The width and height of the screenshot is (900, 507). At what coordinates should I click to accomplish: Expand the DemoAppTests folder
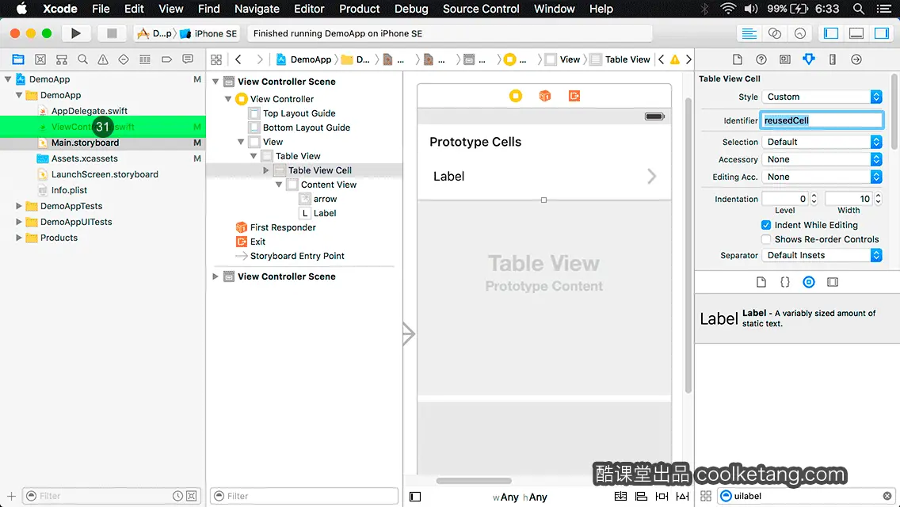pyautogui.click(x=18, y=206)
